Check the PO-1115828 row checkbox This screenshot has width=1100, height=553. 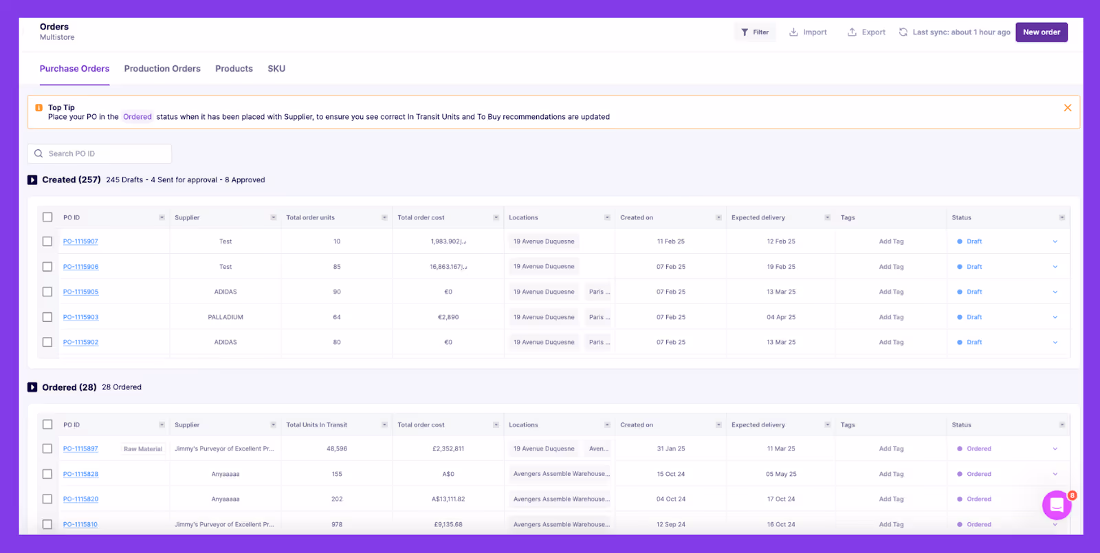click(x=47, y=474)
